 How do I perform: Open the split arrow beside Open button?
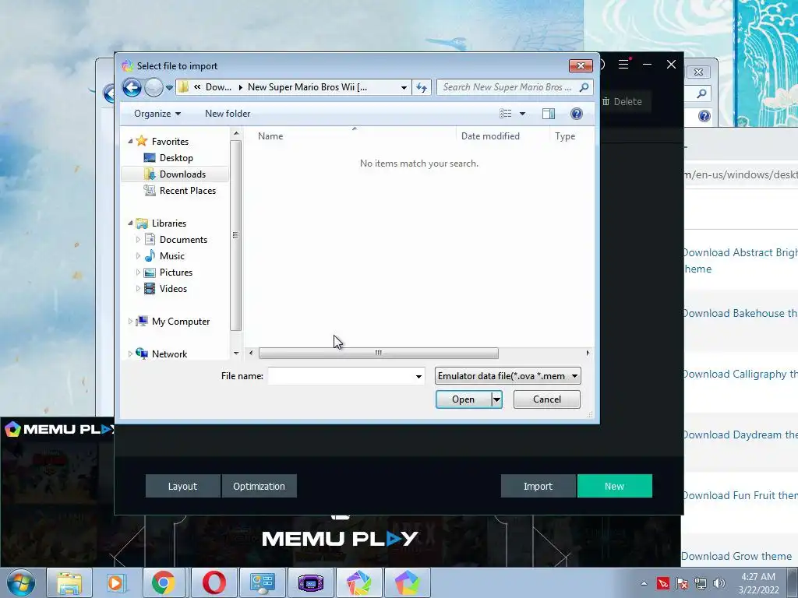tap(496, 399)
